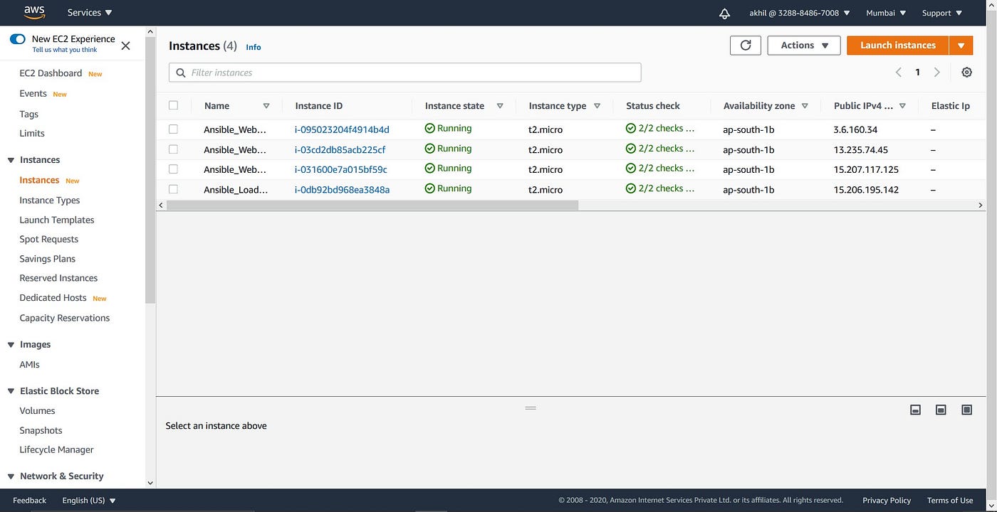Open Instance Types in sidebar
Viewport: 997px width, 512px height.
pyautogui.click(x=50, y=201)
